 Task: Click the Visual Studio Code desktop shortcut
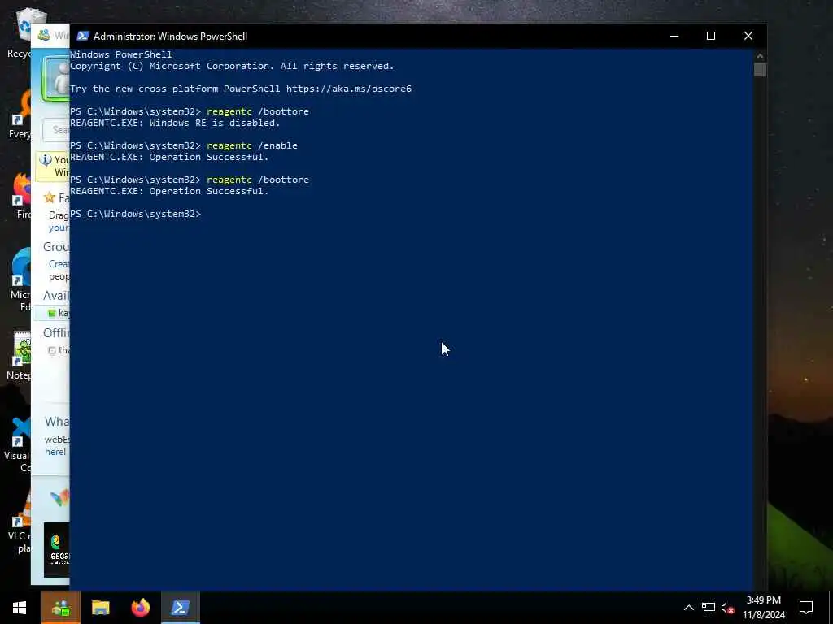(x=20, y=444)
